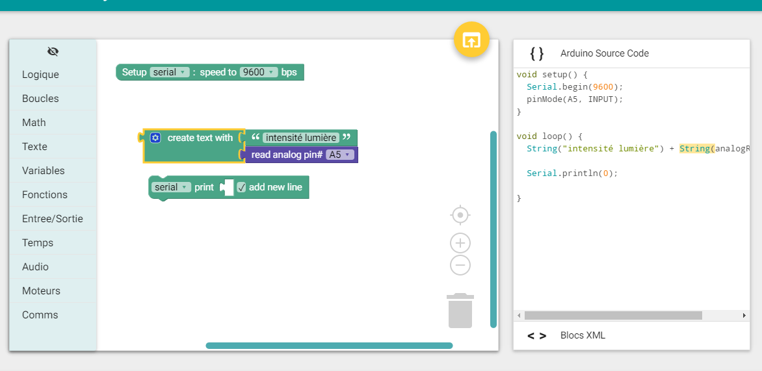Viewport: 762px width, 371px height.
Task: Click the yellow upload sketch button
Action: 471,40
